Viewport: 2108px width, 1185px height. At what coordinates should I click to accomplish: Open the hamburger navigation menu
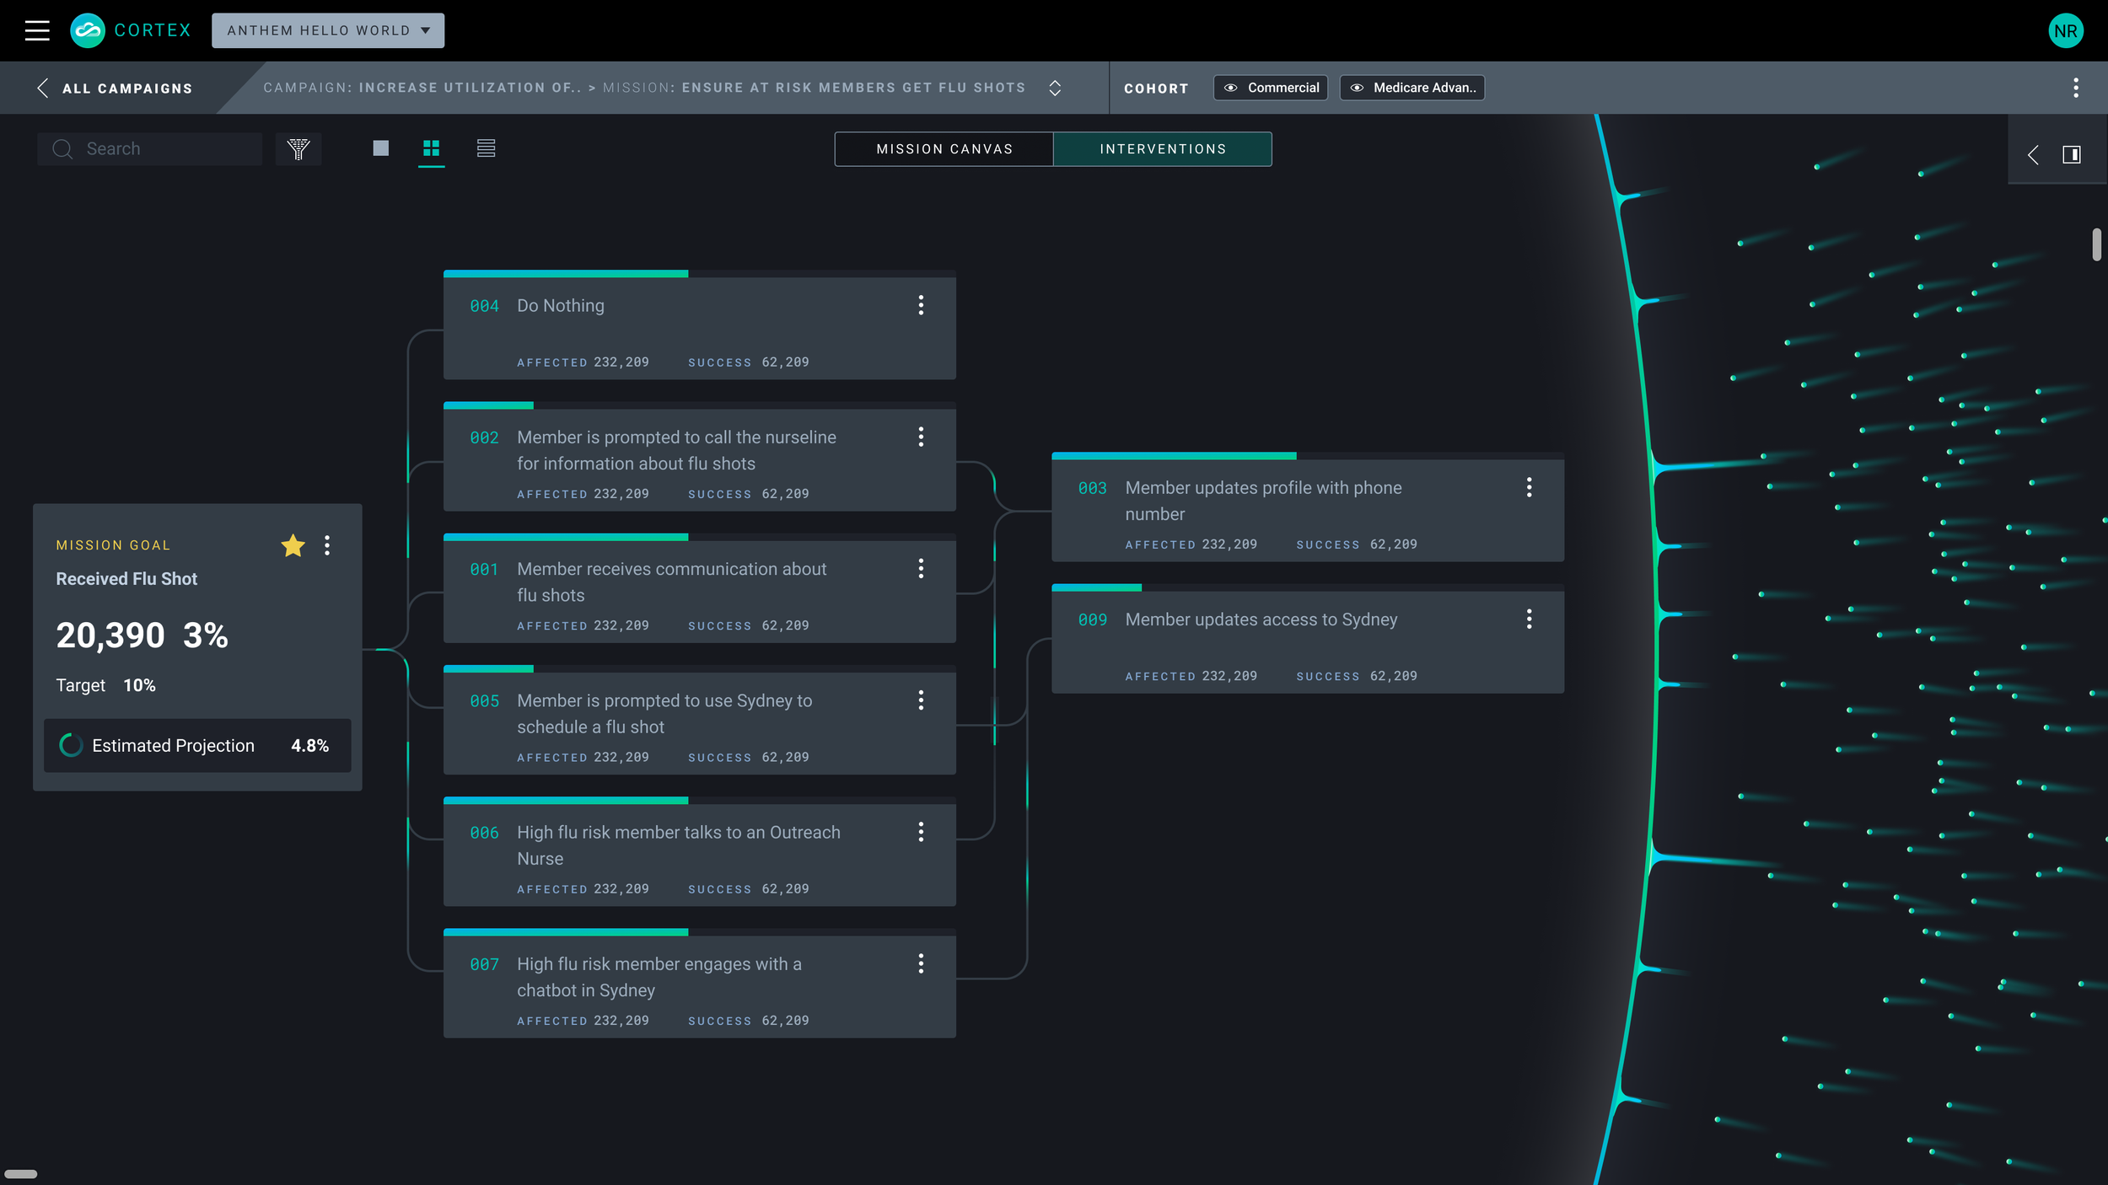37,30
